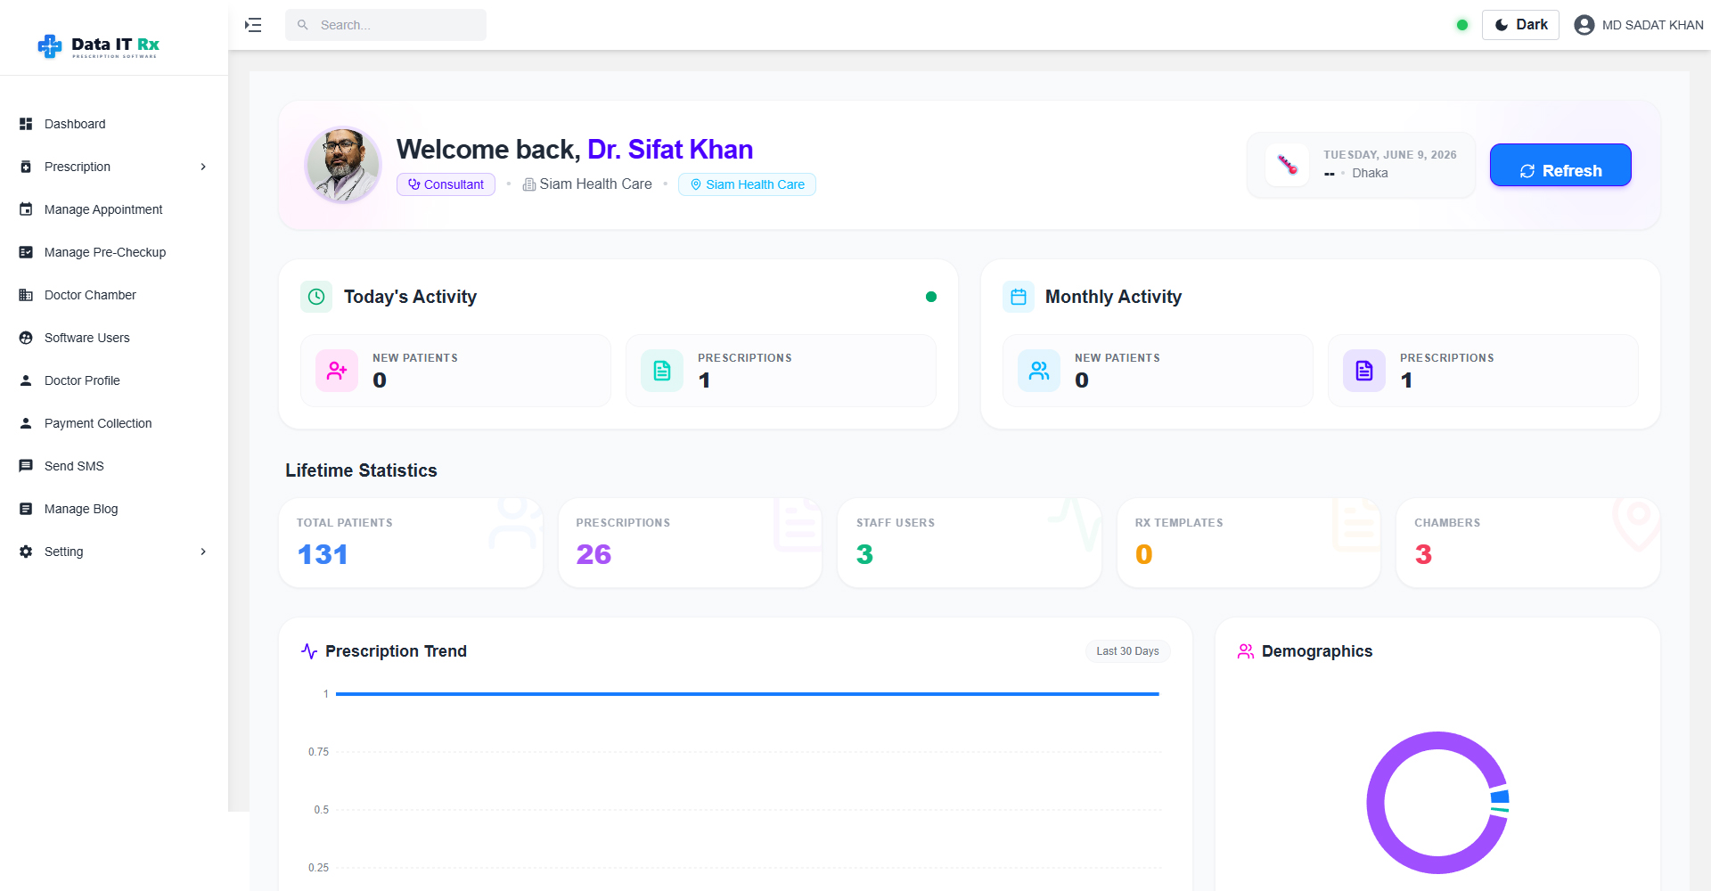Click the Doctor Chamber building icon
Screen dimensions: 1711x891
click(x=26, y=295)
